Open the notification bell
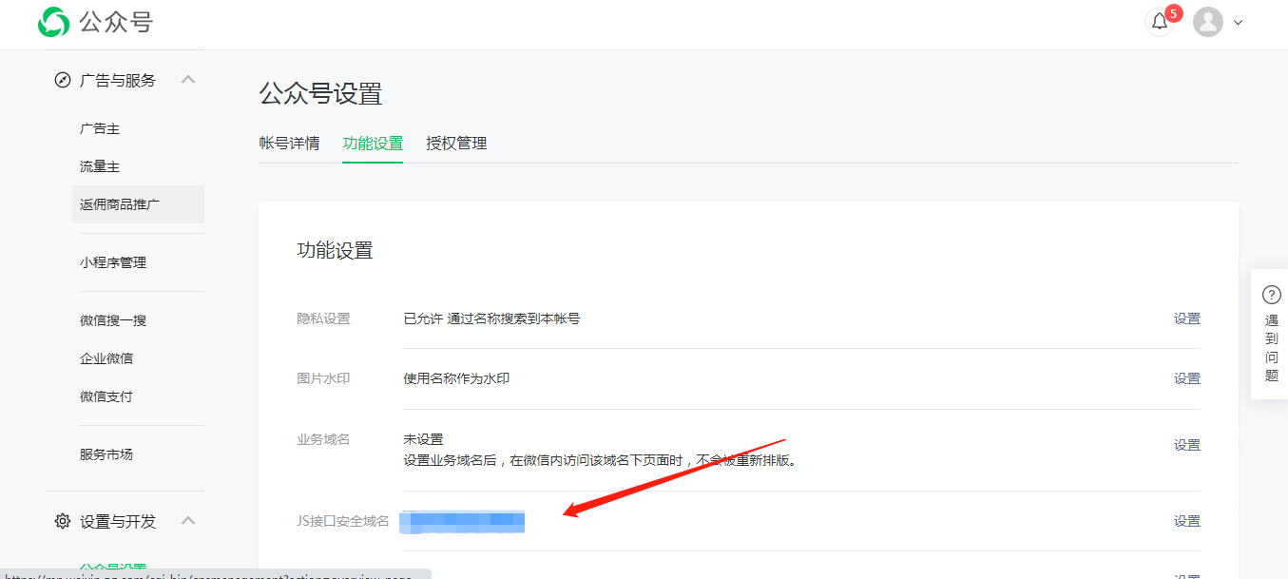1288x579 pixels. 1160,22
